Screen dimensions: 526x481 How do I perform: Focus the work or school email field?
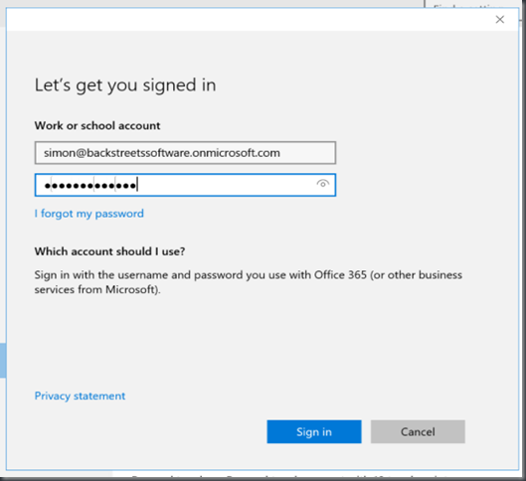coord(185,153)
